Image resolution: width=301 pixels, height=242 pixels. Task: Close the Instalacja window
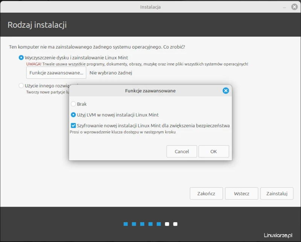click(x=294, y=7)
